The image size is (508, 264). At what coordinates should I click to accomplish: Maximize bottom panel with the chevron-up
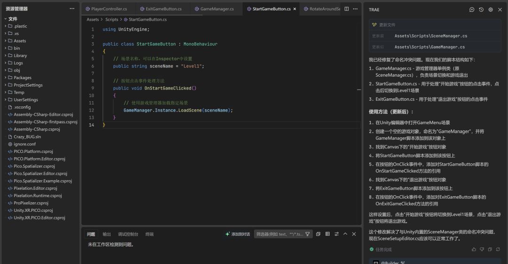coord(345,234)
